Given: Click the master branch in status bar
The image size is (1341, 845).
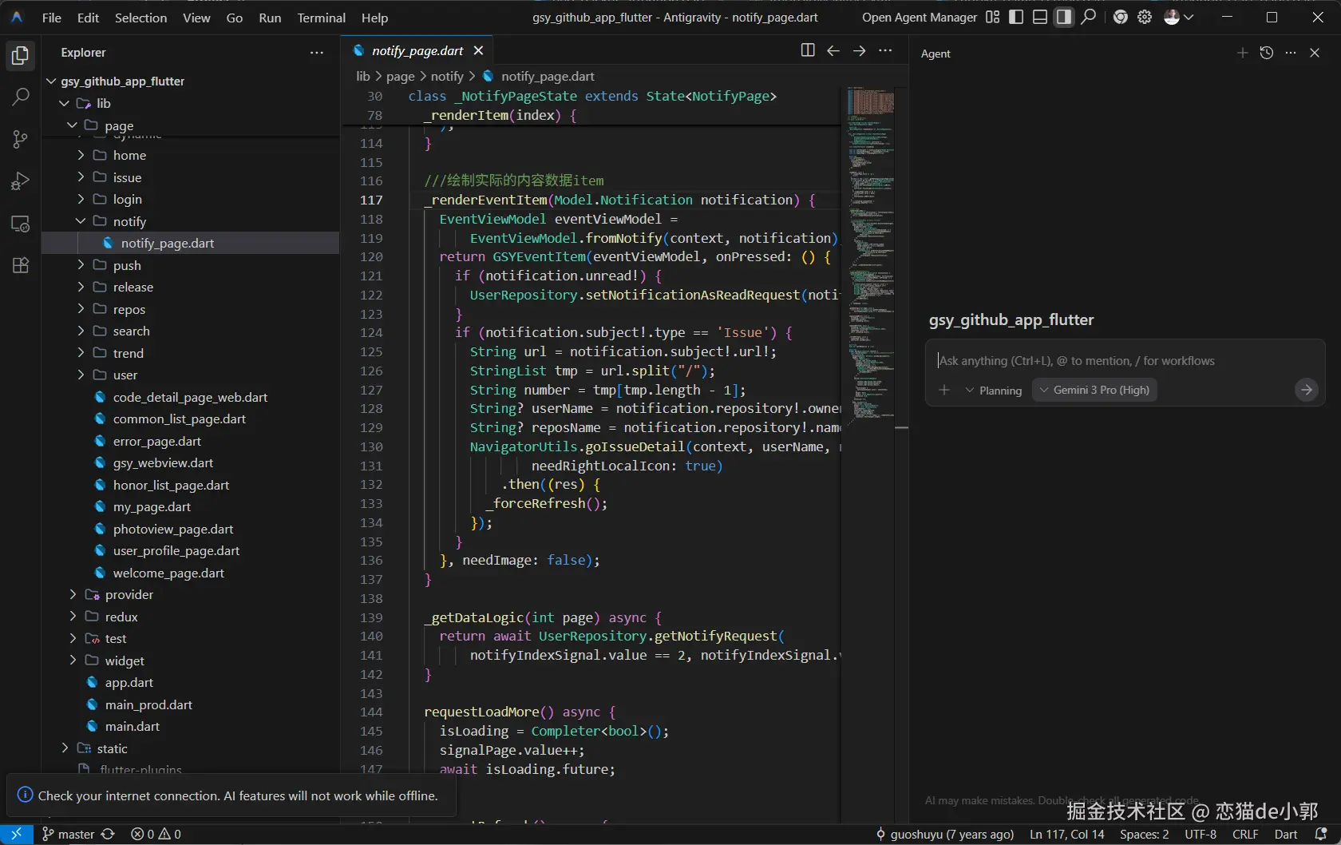Looking at the screenshot, I should pyautogui.click(x=75, y=834).
